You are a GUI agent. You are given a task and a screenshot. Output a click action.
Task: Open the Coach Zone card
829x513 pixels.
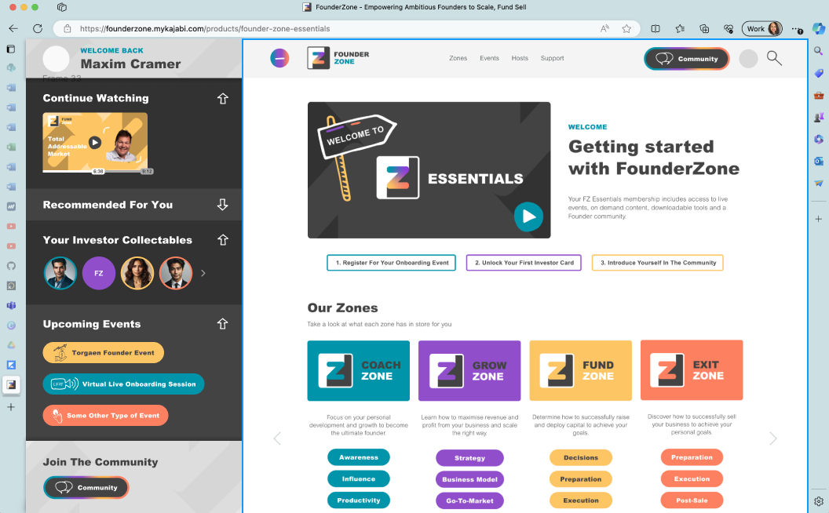click(x=359, y=370)
